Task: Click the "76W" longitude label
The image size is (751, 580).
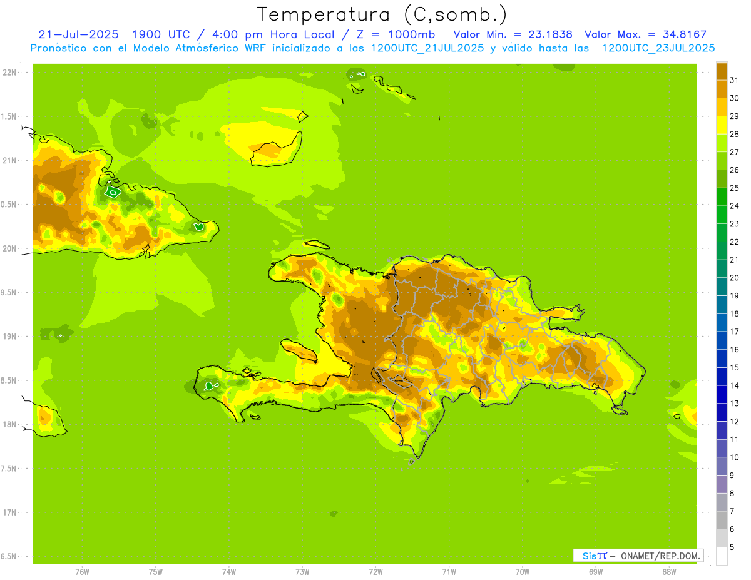Action: click(82, 572)
